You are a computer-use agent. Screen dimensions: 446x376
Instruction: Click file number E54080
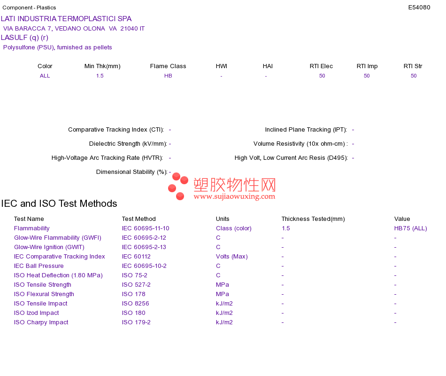coord(419,8)
